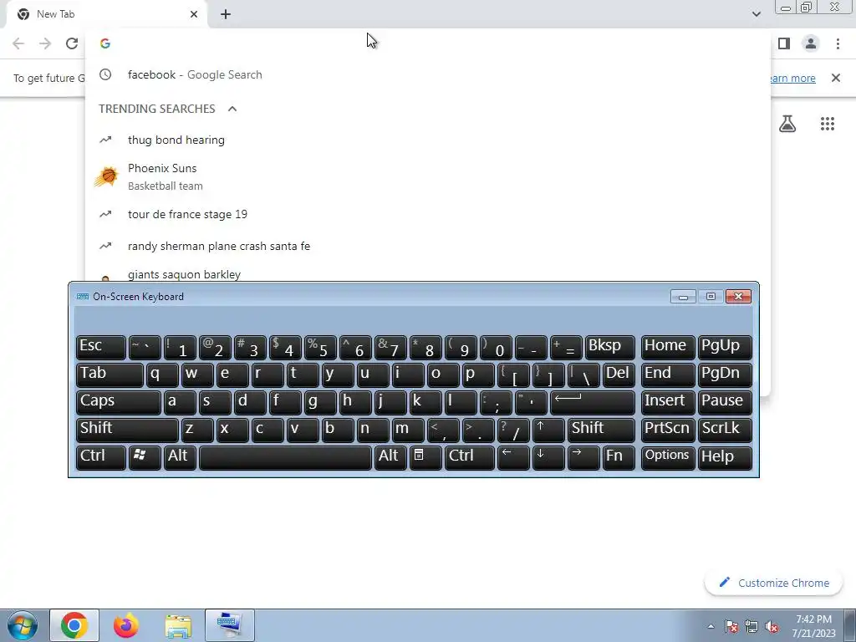856x642 pixels.
Task: Toggle the right Alt key
Action: [390, 457]
